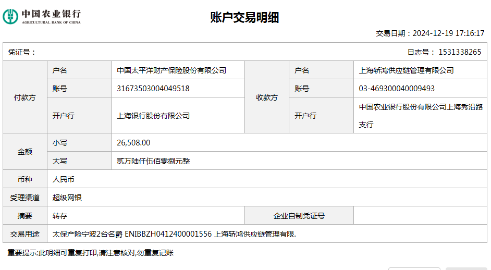Select the amount 26,508.00
The image size is (491, 270).
point(133,143)
